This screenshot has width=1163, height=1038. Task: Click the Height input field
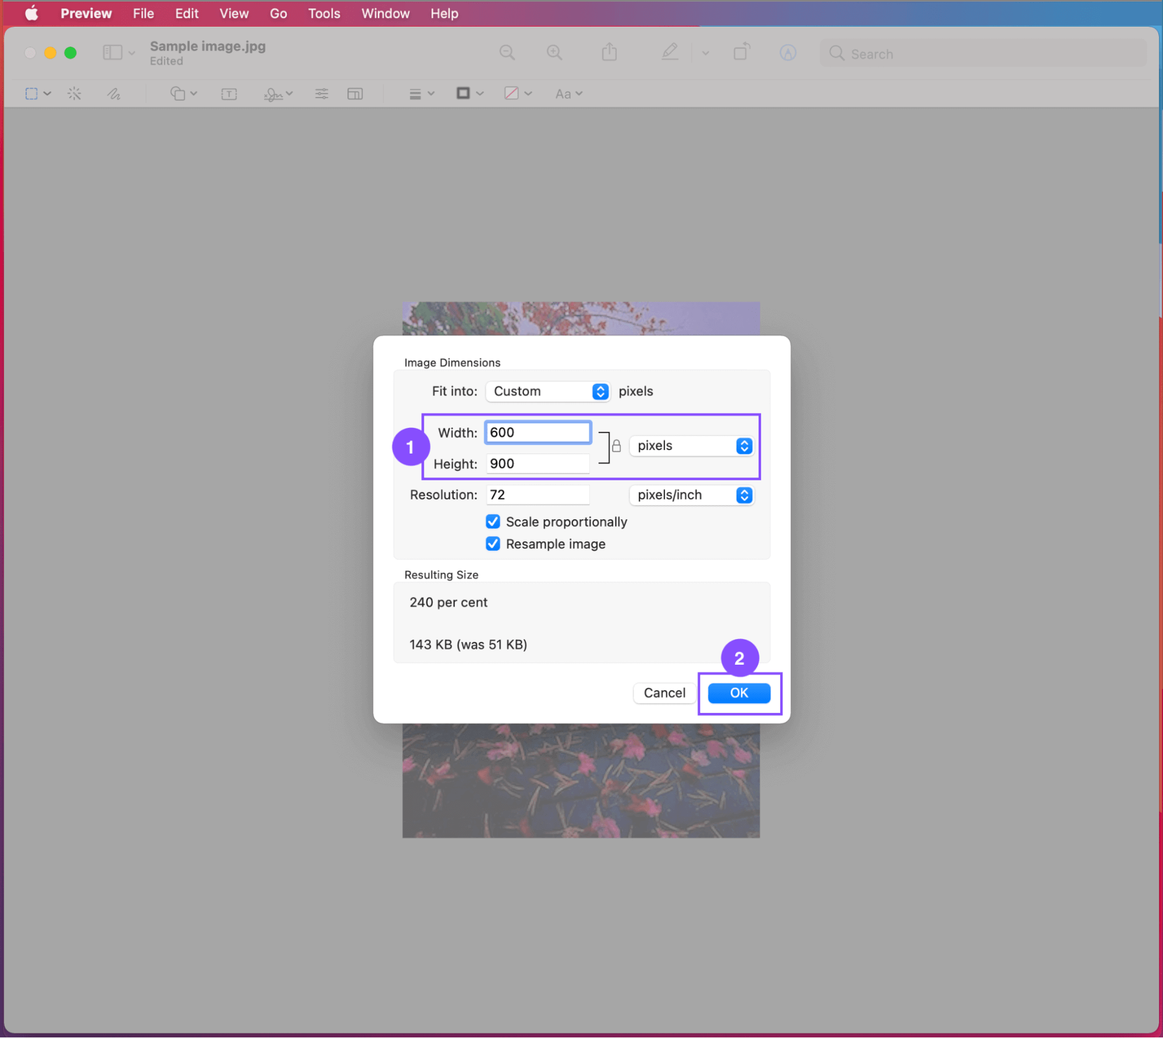point(537,463)
